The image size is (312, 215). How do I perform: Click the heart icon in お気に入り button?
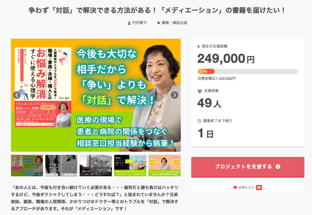click(x=235, y=187)
